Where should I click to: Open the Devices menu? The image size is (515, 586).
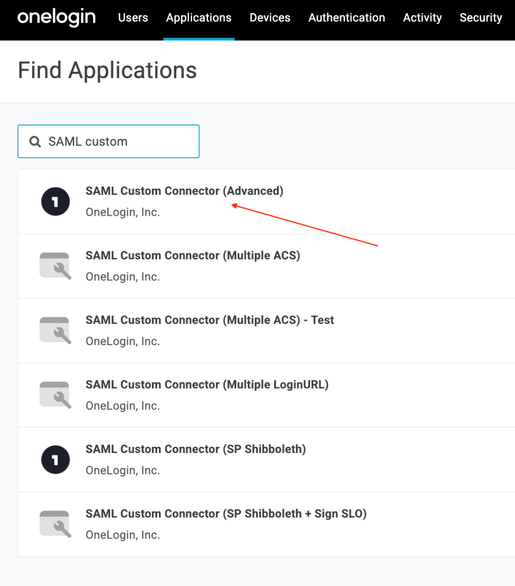(x=270, y=18)
